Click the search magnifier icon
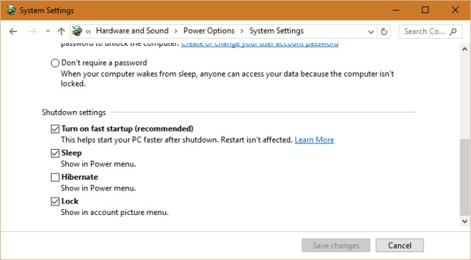Viewport: 471px width, 260px height. tap(453, 32)
